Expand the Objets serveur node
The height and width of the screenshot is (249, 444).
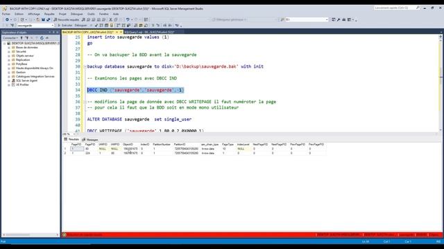pyautogui.click(x=9, y=56)
